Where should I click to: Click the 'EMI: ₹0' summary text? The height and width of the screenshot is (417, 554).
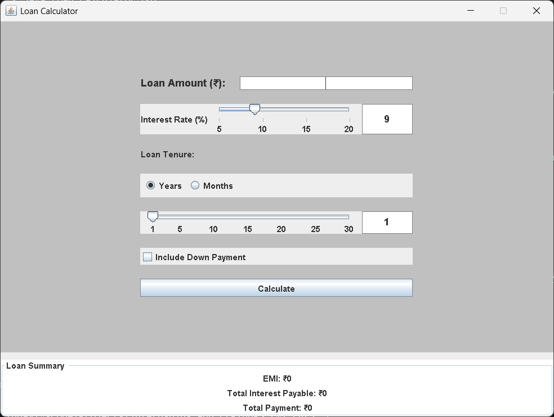tap(277, 379)
